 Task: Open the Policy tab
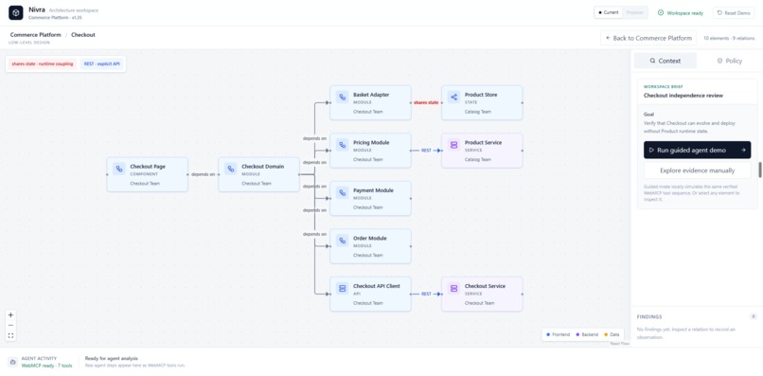point(729,61)
